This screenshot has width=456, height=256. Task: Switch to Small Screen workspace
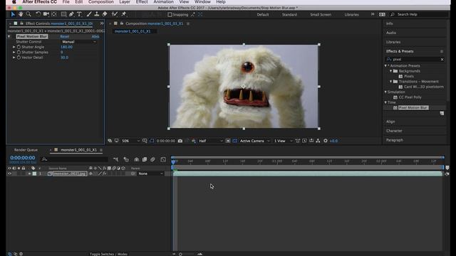(x=321, y=14)
